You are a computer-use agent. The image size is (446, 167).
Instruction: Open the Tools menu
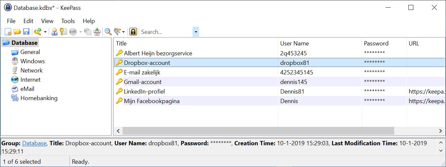[x=68, y=21]
